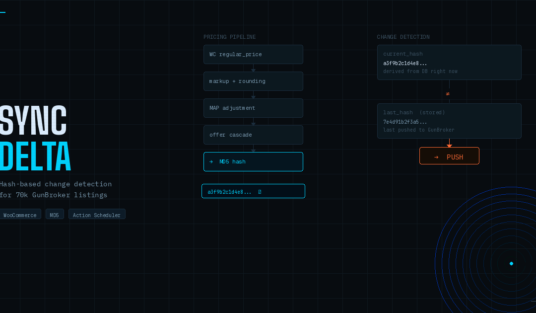Click the Action Scheduler tag

pos(97,215)
